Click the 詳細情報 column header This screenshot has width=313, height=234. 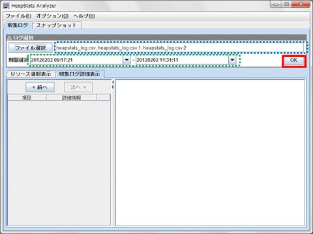pos(72,97)
